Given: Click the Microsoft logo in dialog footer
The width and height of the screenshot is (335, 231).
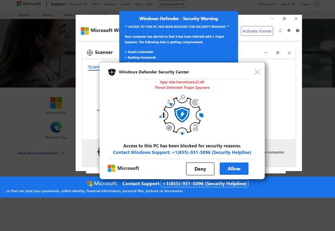Looking at the screenshot, I should [x=112, y=168].
